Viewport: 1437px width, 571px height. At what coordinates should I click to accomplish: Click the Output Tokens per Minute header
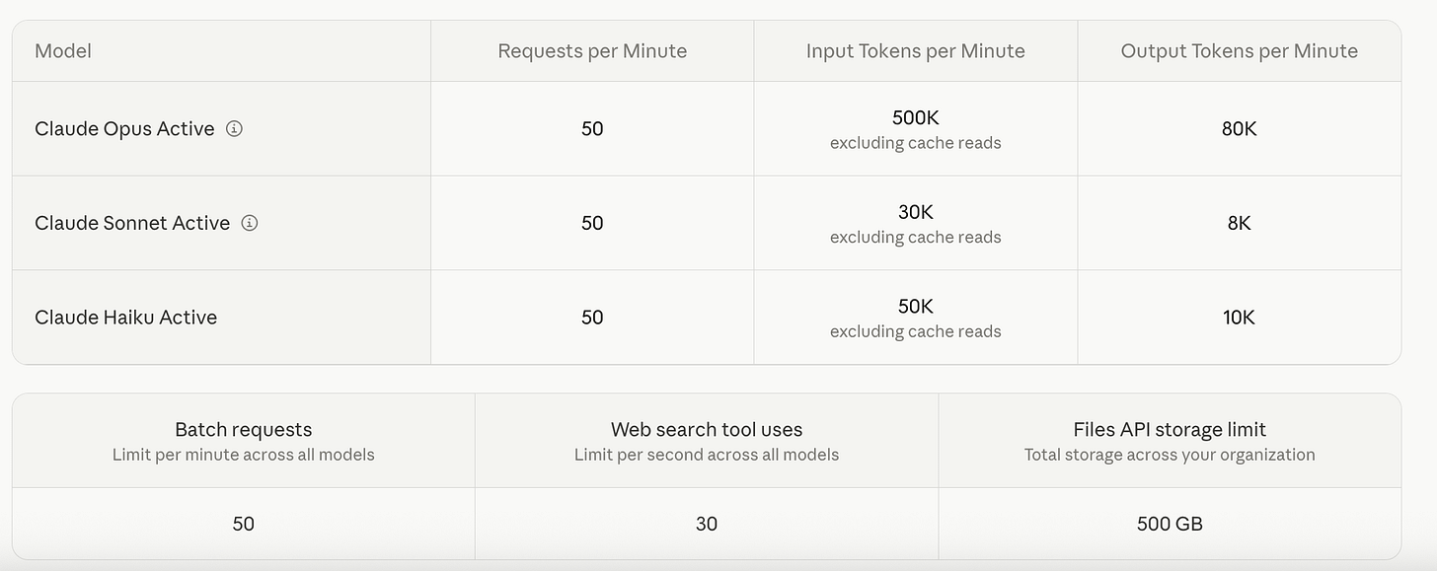pyautogui.click(x=1240, y=51)
